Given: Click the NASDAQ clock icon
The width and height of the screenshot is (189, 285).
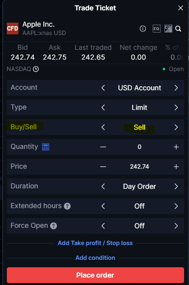Looking at the screenshot, I should 36,69.
